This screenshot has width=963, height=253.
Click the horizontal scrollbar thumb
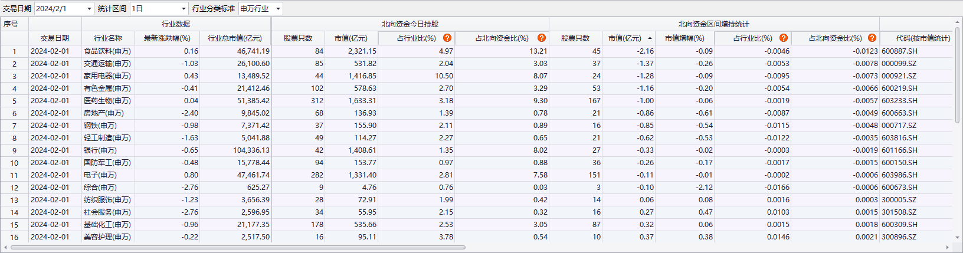point(236,248)
